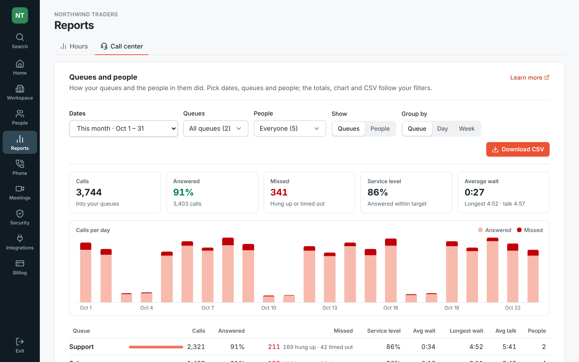Show by People toggle

380,129
